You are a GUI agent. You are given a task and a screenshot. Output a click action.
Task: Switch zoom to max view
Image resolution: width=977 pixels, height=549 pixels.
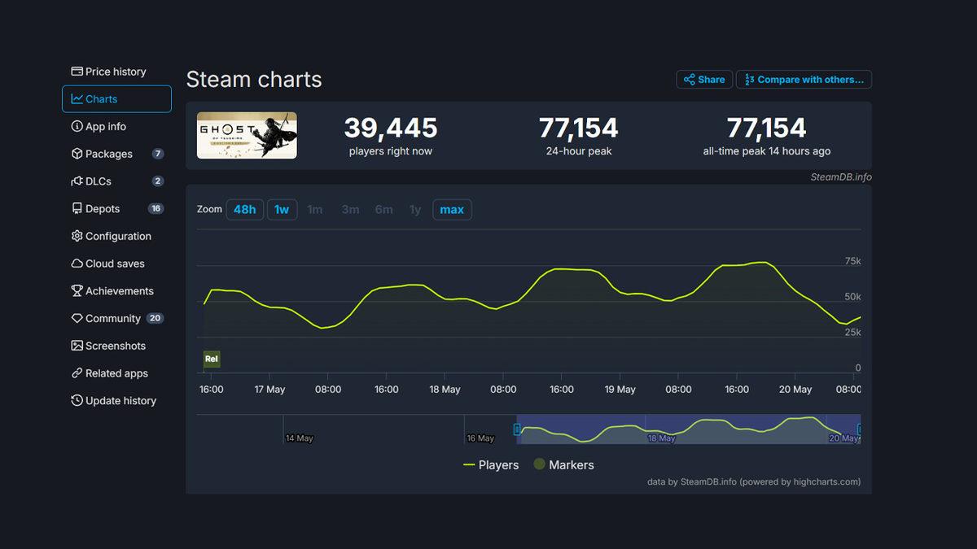(x=452, y=209)
